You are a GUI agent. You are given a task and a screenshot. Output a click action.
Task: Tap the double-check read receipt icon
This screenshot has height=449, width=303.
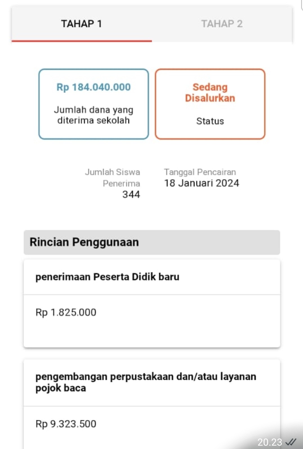(x=291, y=441)
